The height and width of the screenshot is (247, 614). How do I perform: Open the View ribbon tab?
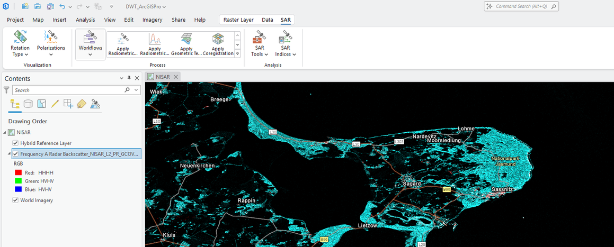(x=110, y=20)
